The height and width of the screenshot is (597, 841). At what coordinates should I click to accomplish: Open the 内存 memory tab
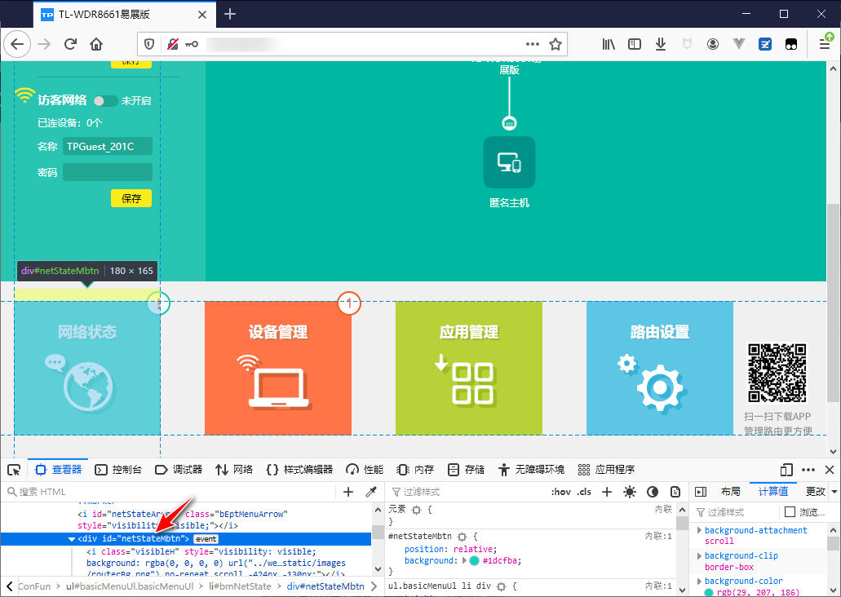(415, 470)
